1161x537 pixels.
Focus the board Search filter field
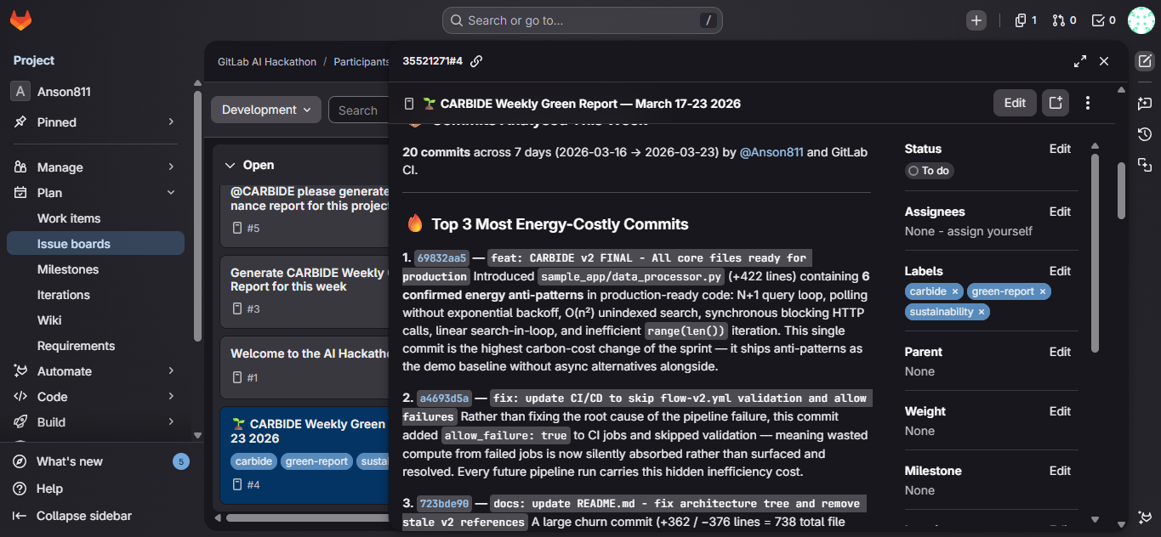pyautogui.click(x=361, y=110)
